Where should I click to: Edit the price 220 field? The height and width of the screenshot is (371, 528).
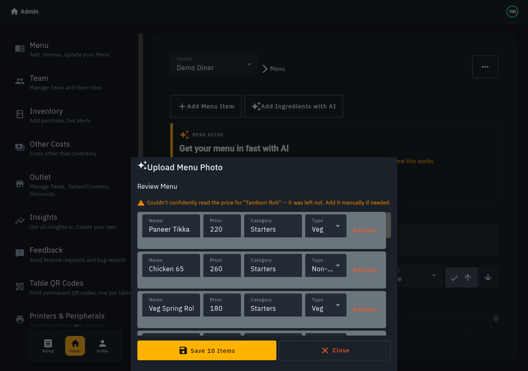click(222, 226)
